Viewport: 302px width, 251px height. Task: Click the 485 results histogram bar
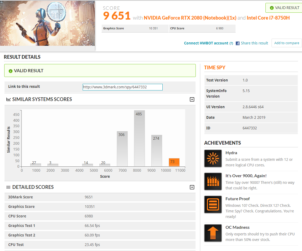139,138
